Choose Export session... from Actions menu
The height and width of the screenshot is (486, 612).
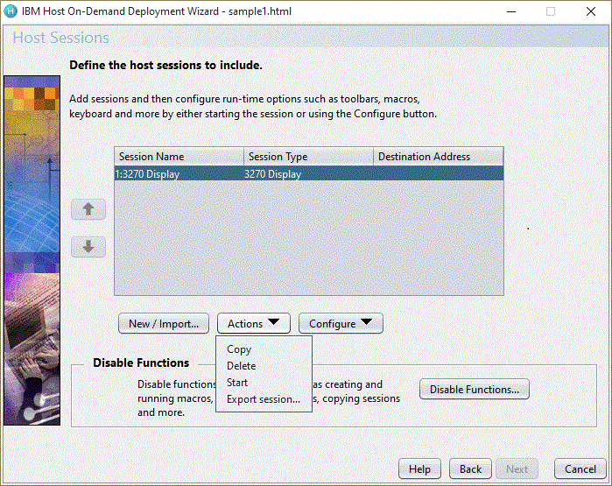tap(264, 399)
